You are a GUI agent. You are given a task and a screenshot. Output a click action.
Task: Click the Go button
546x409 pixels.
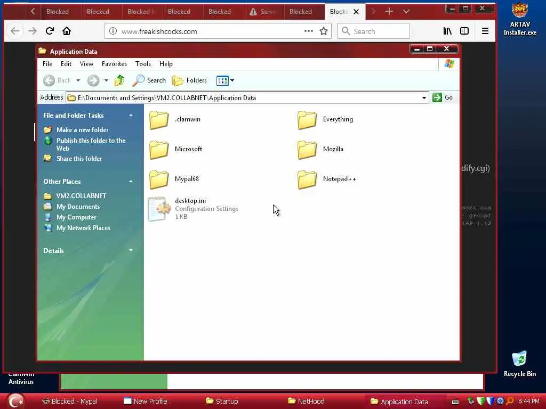point(443,97)
